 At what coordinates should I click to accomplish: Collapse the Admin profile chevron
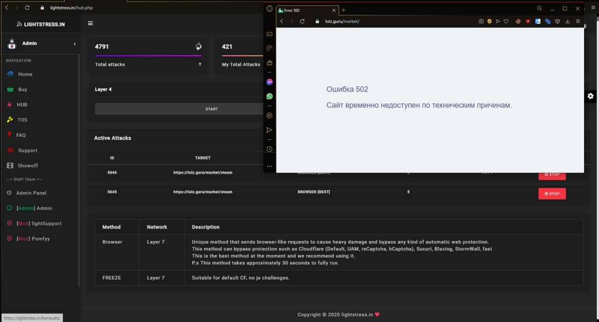pyautogui.click(x=75, y=44)
